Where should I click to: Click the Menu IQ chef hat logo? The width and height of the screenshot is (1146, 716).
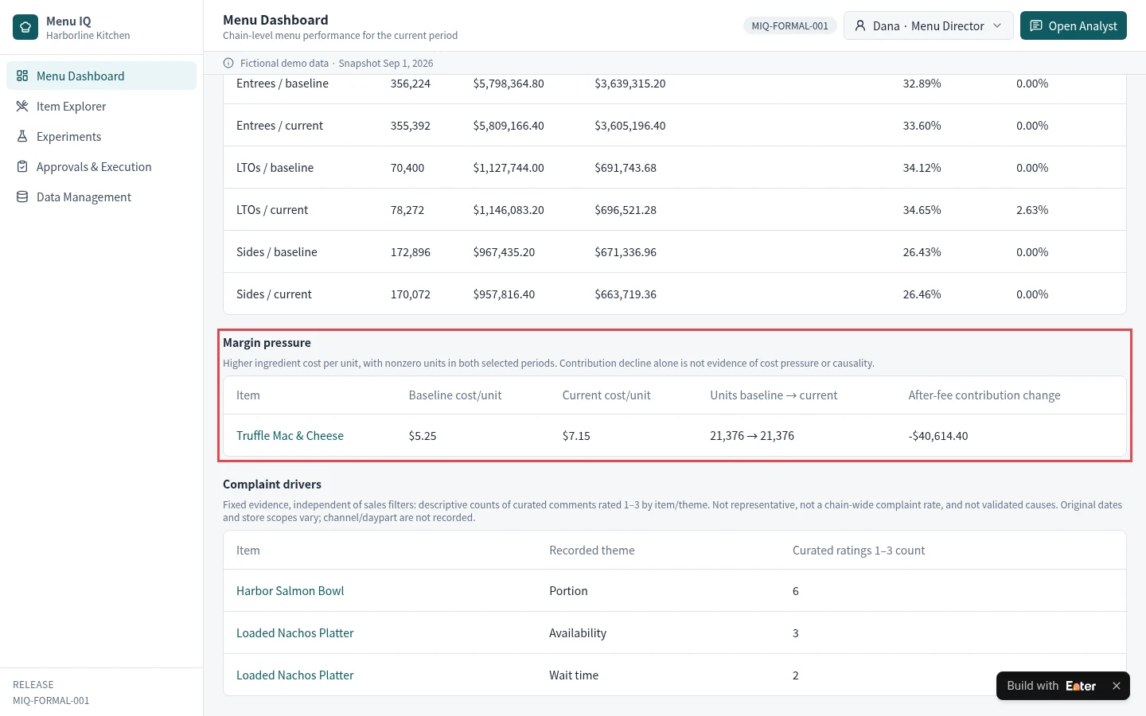[25, 27]
